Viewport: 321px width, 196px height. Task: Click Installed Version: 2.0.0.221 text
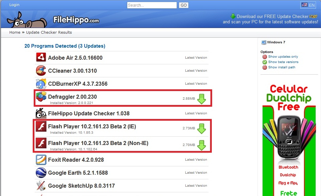pos(72,103)
